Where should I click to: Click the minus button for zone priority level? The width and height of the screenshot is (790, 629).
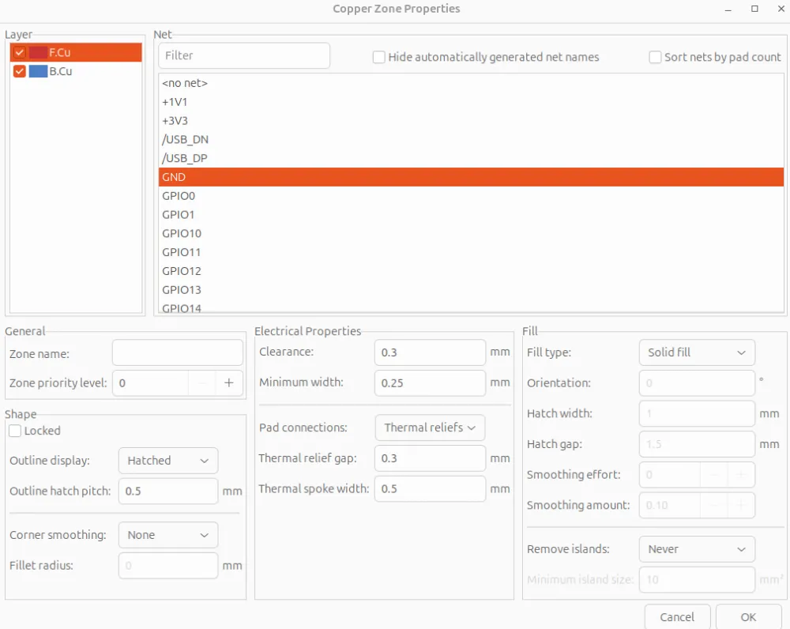[202, 383]
